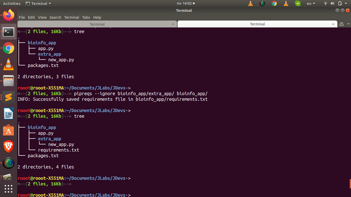Open the tab list dropdown arrow
The width and height of the screenshot is (351, 197).
[x=348, y=24]
